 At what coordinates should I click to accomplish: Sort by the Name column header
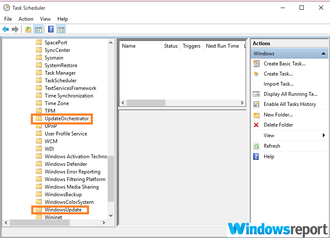point(140,46)
